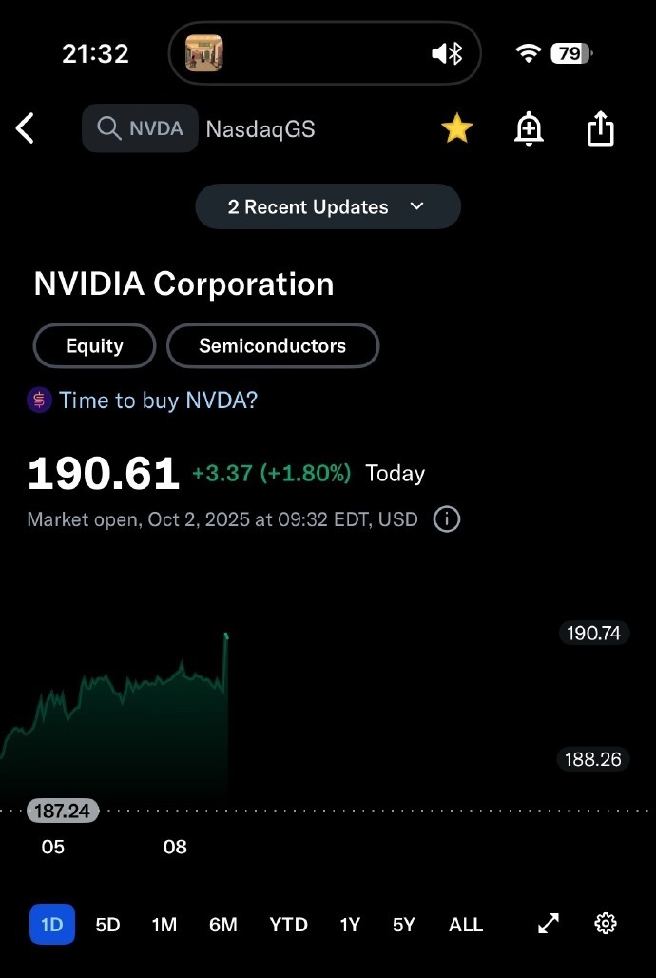Screen dimensions: 656x978
Task: Add a price alert with bell icon
Action: point(529,128)
